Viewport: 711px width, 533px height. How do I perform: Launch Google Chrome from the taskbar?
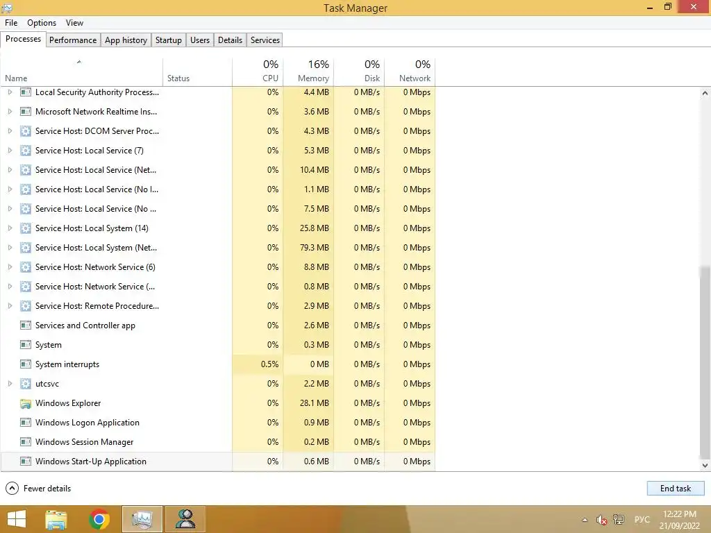coord(99,519)
